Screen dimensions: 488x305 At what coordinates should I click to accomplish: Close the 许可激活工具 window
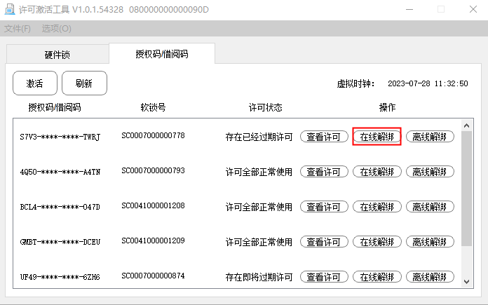[x=473, y=9]
